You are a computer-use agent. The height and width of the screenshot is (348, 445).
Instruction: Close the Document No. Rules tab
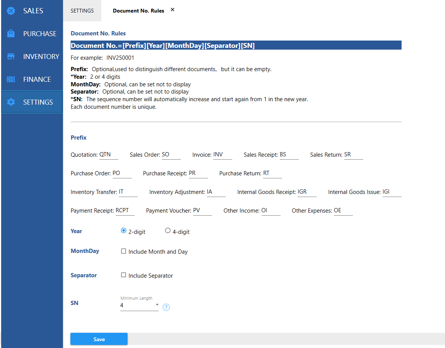pos(172,10)
